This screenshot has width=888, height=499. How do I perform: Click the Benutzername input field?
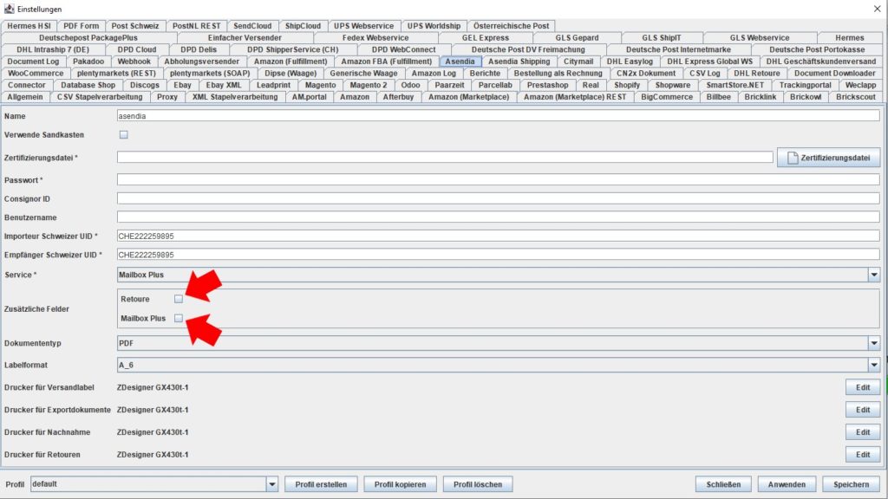point(499,217)
